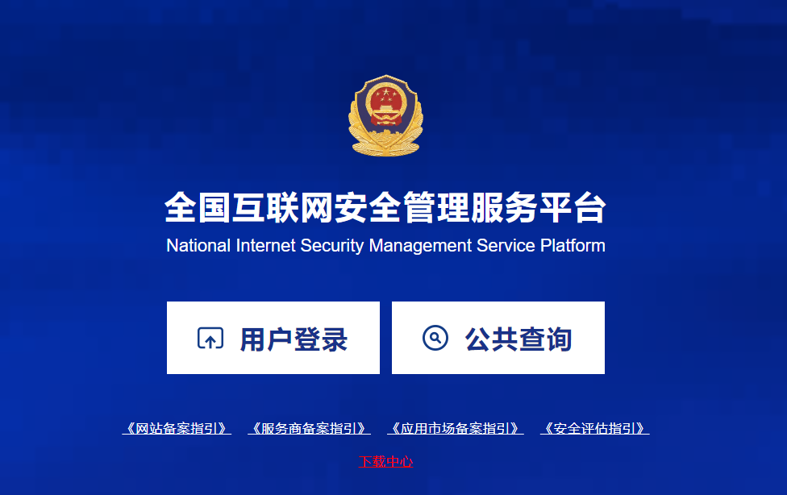Click the English subtitle National Internet Security text
787x495 pixels.
tap(385, 246)
